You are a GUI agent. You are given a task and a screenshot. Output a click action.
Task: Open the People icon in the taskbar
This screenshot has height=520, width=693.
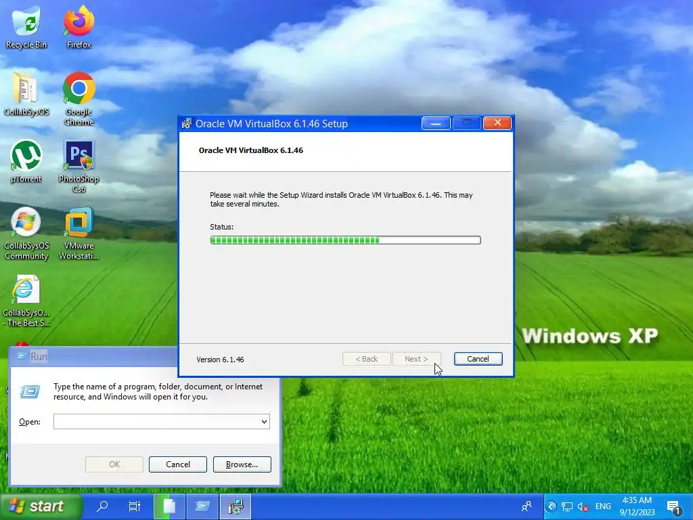(527, 506)
